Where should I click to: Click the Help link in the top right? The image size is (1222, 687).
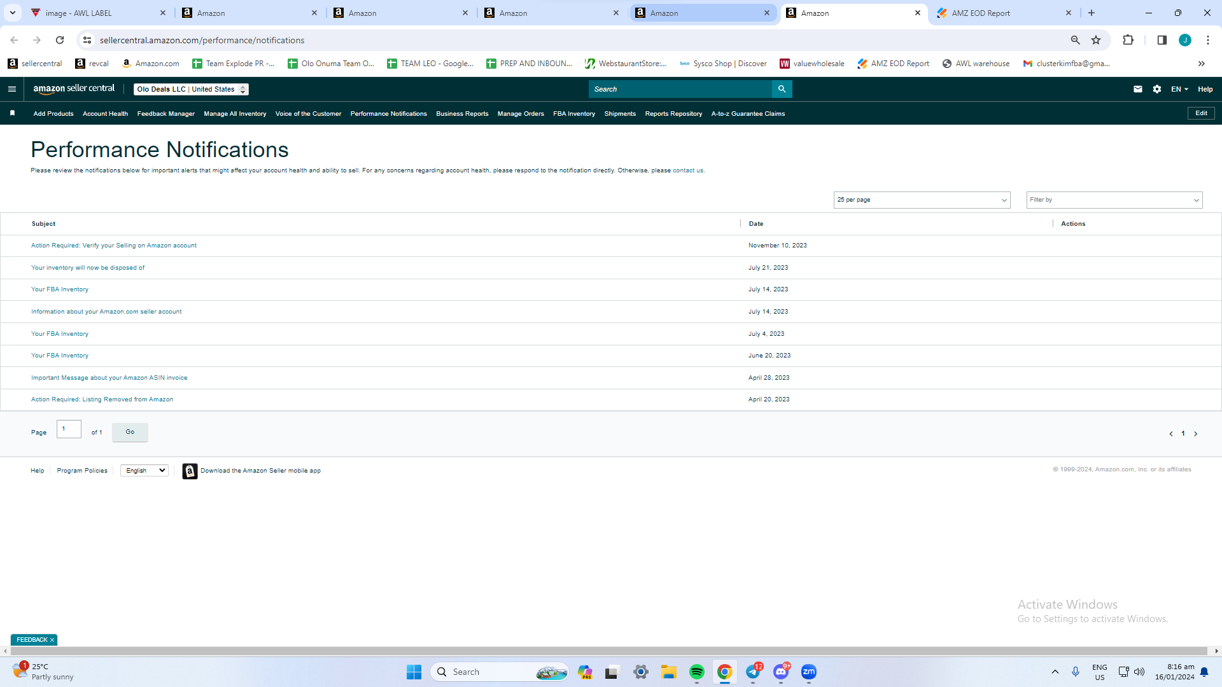coord(1205,89)
